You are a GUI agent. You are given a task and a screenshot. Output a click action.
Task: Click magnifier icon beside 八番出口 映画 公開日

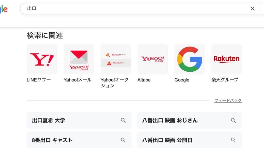tap(233, 140)
